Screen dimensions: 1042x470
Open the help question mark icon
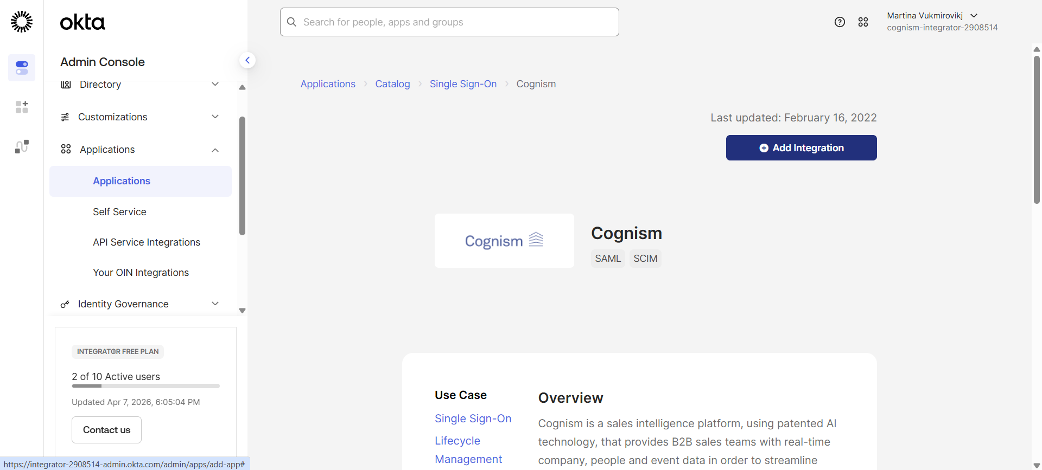(x=840, y=22)
